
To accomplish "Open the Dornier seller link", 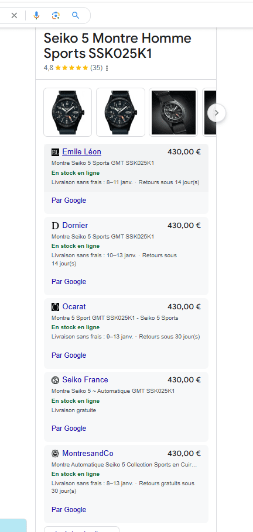I will click(75, 225).
